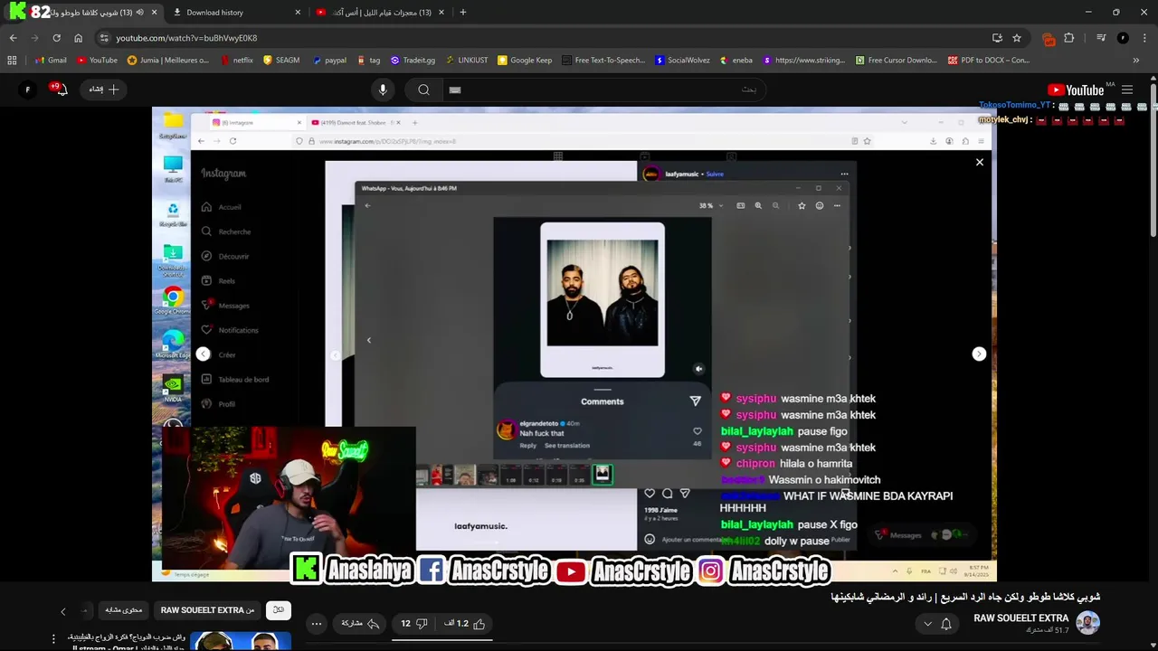Viewport: 1158px width, 651px height.
Task: Open the SEAGM bookmark
Action: [281, 61]
